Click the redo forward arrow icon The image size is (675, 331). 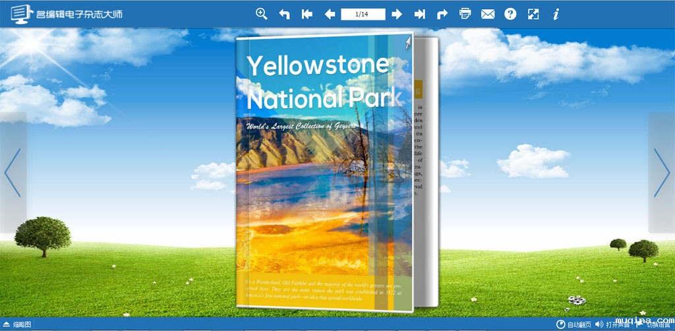click(x=442, y=14)
